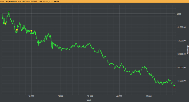189x102 pixels.
Task: Click the 40 000 hands axis label
Action: [119, 96]
